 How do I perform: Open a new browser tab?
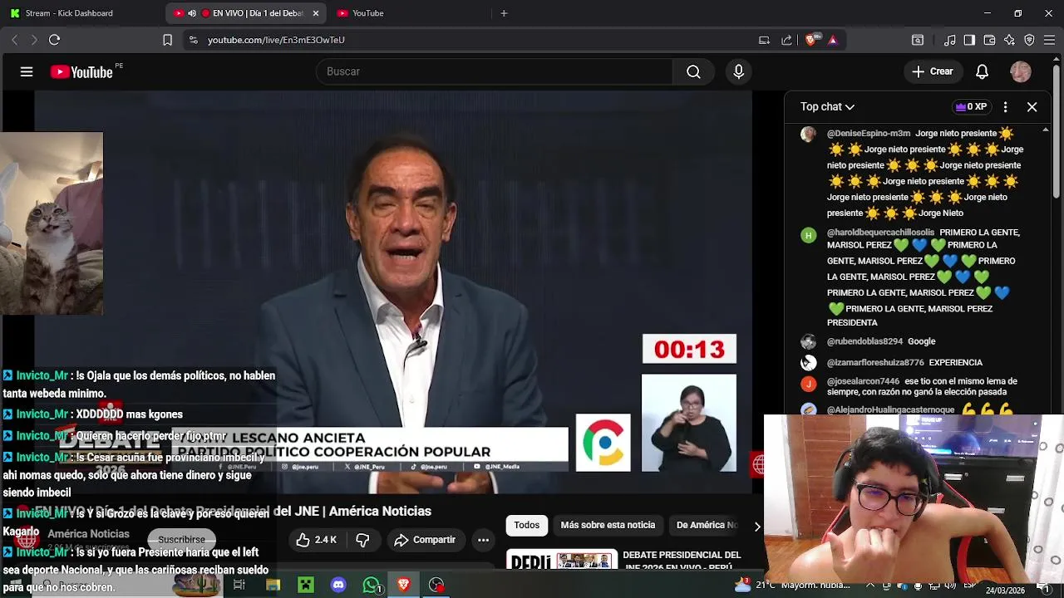point(504,13)
